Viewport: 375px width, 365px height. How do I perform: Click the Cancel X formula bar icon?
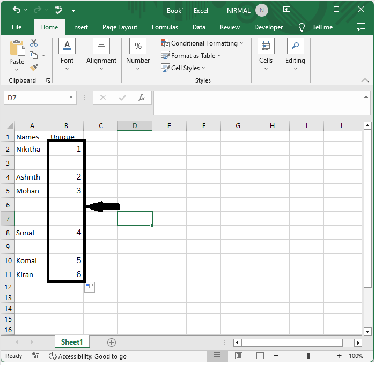click(103, 98)
